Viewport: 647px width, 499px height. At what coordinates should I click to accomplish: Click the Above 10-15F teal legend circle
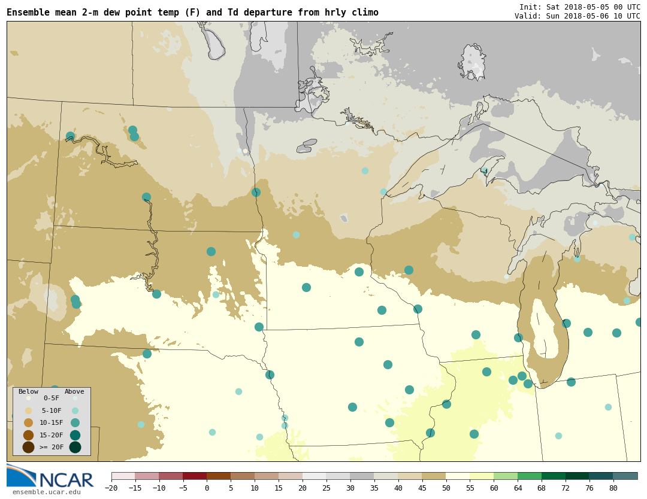(x=75, y=422)
